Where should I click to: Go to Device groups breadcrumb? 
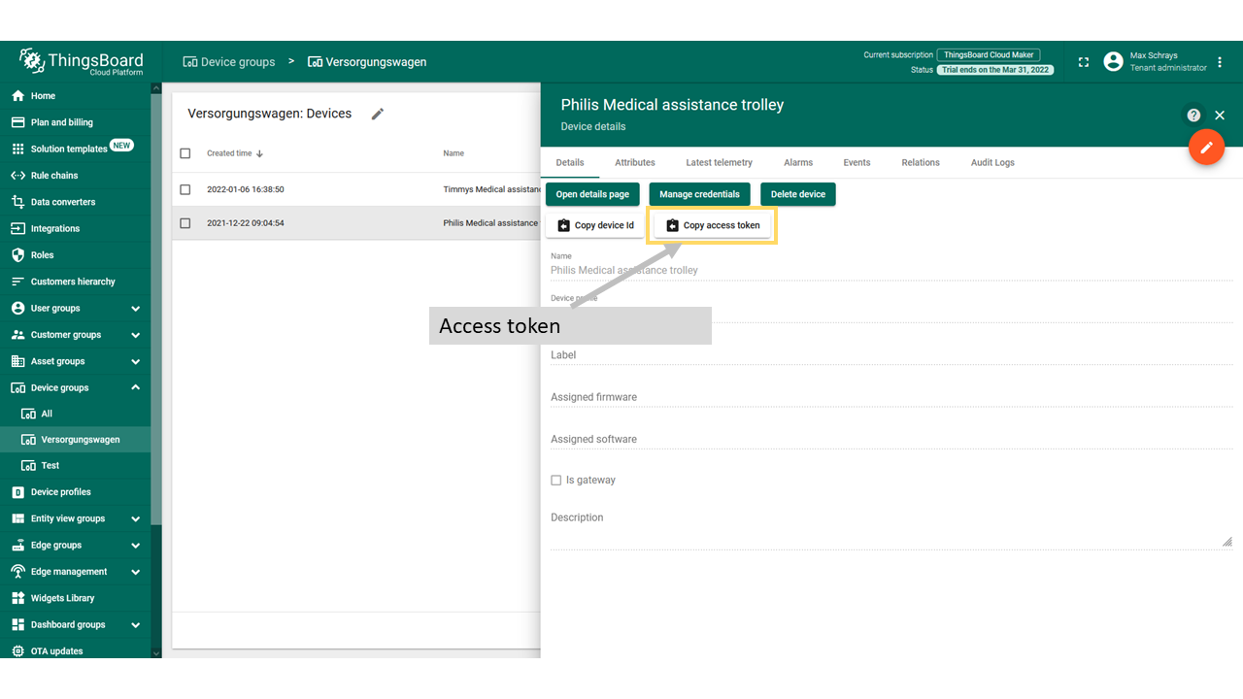point(229,62)
